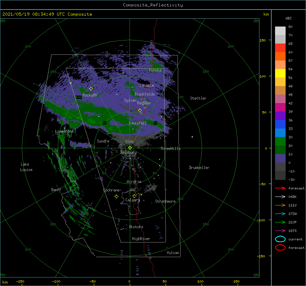The height and width of the screenshot is (286, 306).
Task: Click the Olds label
Action: click(x=130, y=142)
